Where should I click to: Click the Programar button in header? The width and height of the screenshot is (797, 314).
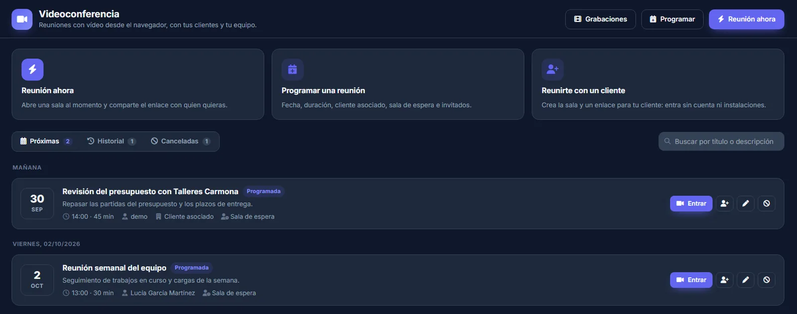[672, 19]
